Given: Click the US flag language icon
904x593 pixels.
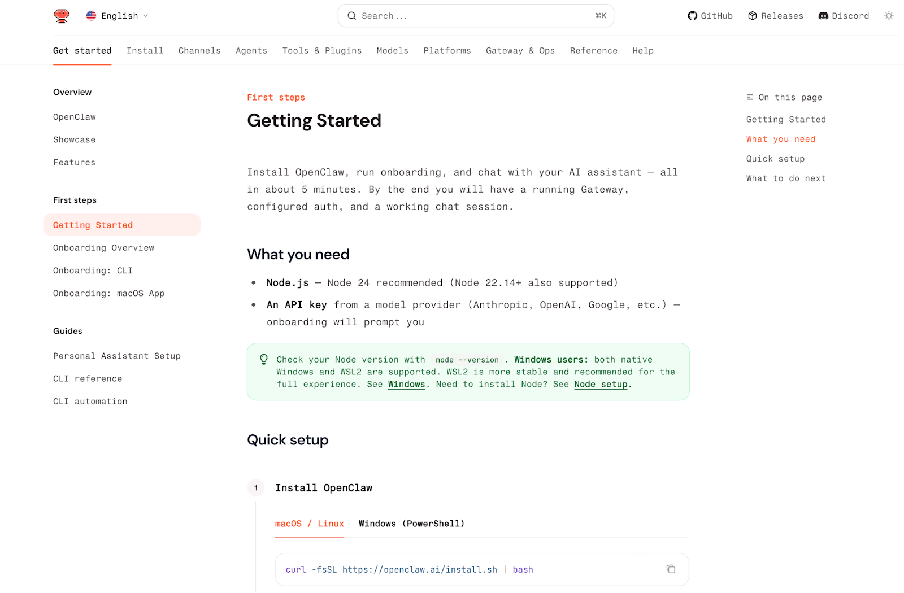Looking at the screenshot, I should tap(91, 16).
